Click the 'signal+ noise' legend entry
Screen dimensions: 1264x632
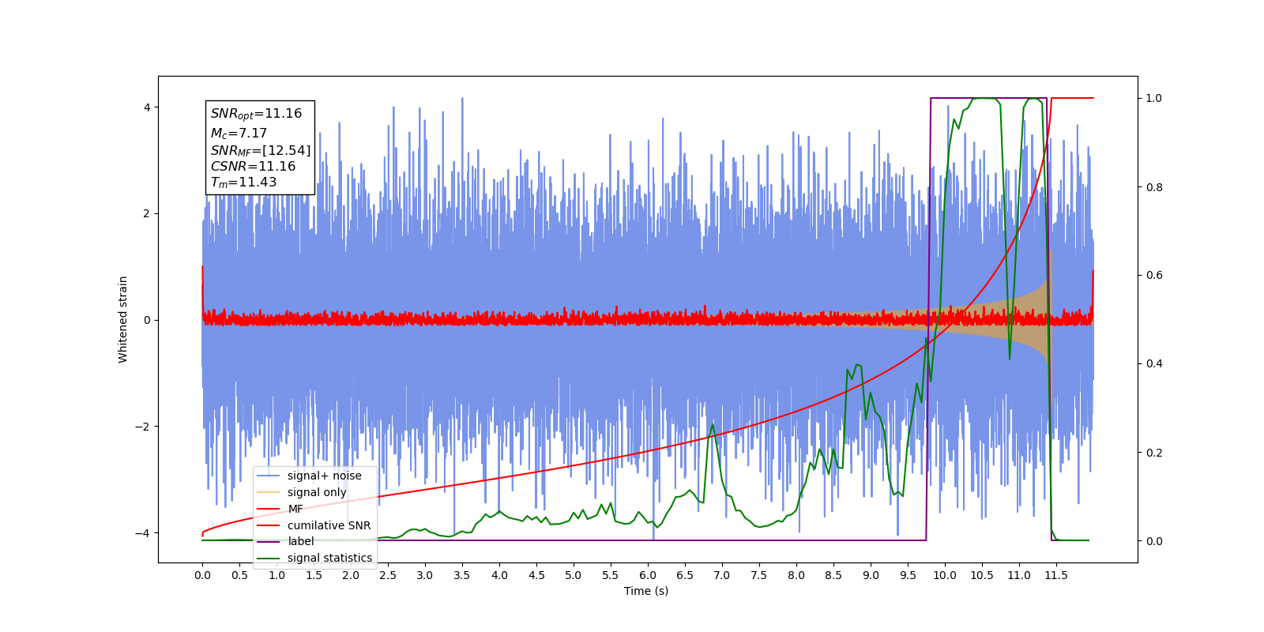[310, 476]
